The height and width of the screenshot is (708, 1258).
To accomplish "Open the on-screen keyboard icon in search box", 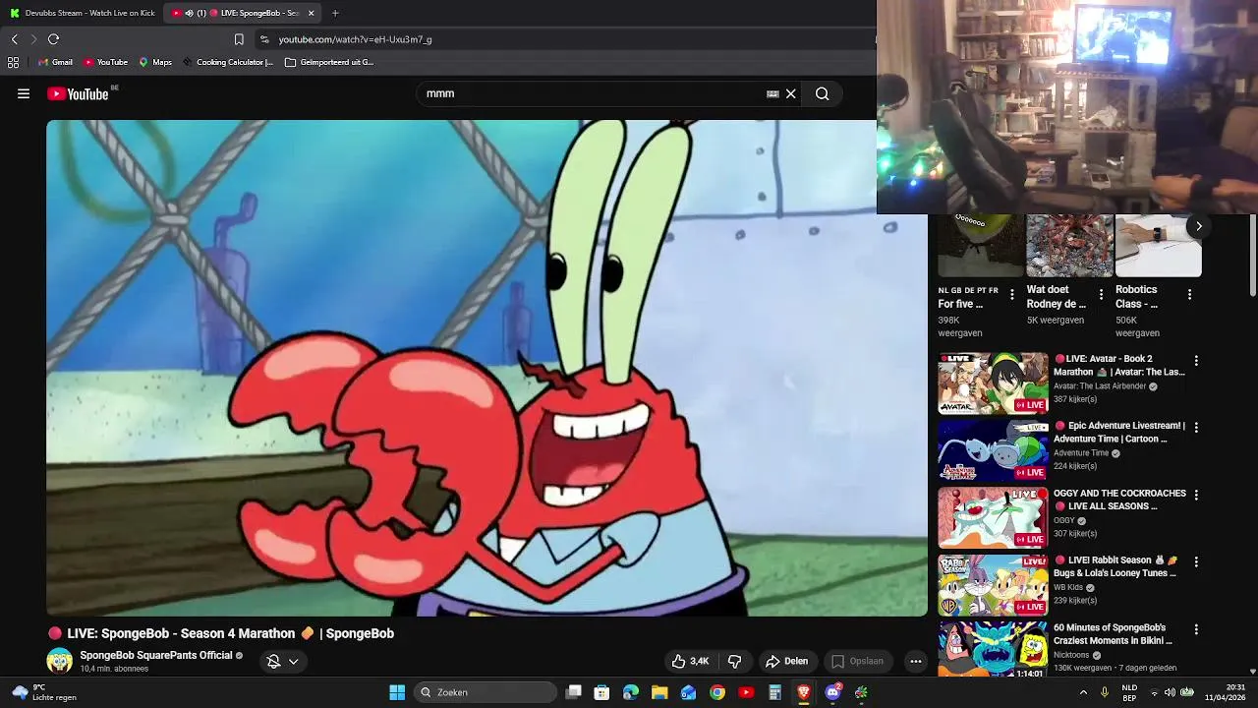I will click(x=772, y=93).
